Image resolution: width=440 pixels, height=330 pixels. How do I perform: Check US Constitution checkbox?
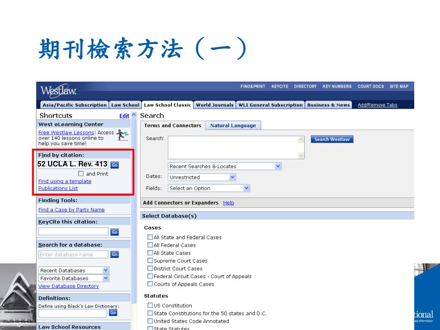(150, 306)
